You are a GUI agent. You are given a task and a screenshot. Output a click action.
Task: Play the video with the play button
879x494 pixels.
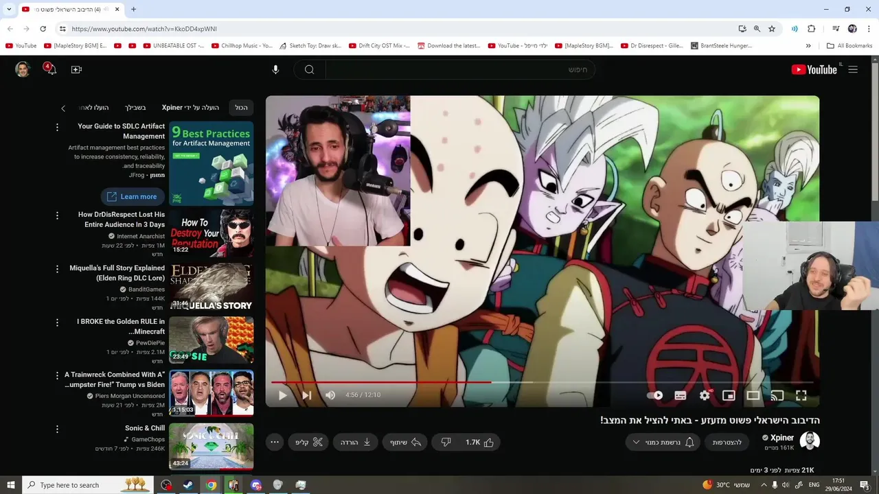282,395
